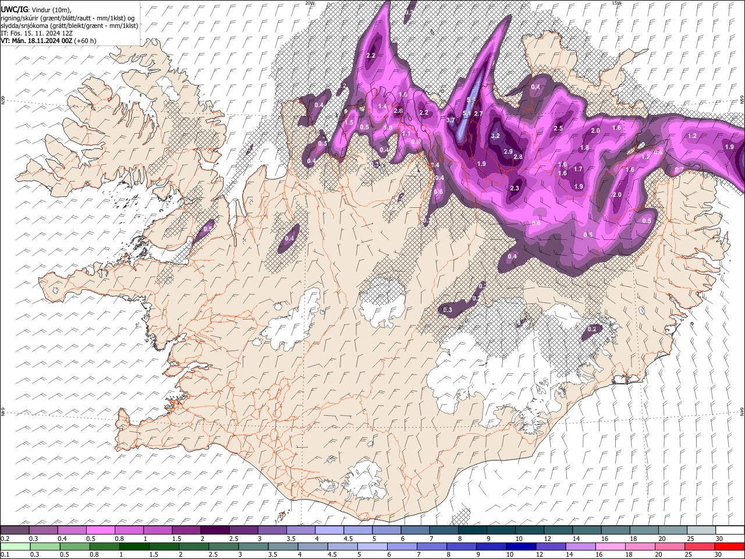Click the dark teal top-row swatch between 8 and 9
Viewport: 745px width, 559px height.
point(473,530)
